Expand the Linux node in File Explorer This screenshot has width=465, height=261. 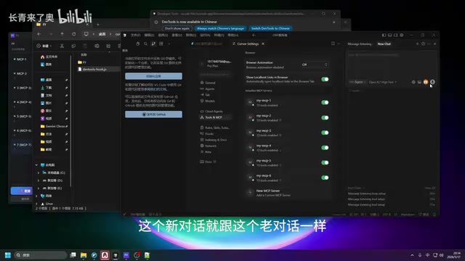point(36,204)
